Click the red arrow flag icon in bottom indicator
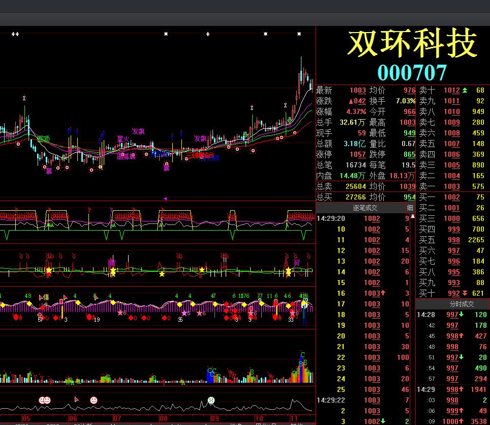Viewport: 490px width, 425px height. coord(76,399)
